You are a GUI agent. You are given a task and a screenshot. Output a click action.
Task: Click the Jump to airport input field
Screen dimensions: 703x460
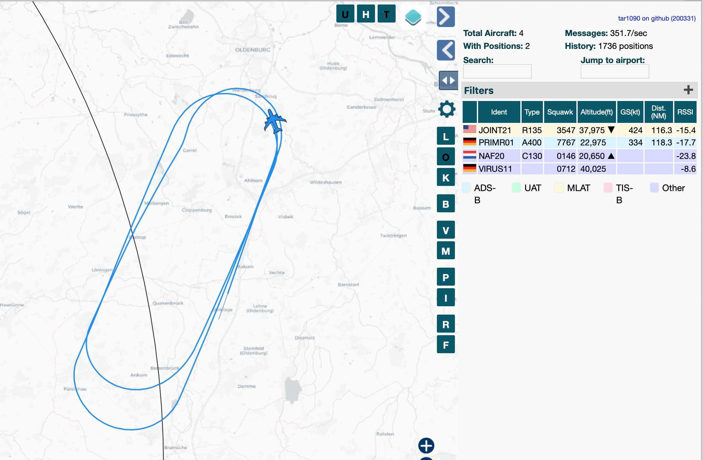(x=614, y=71)
